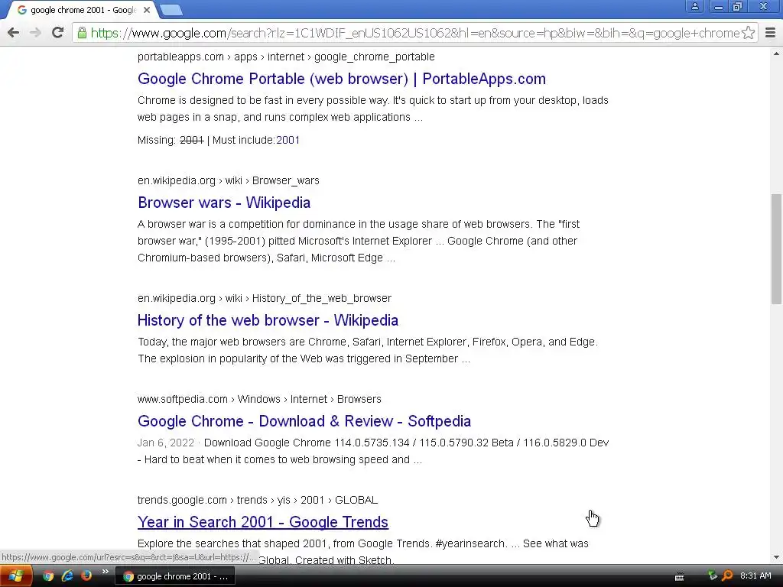Screen dimensions: 783x587
Task: Open Google Chrome Softpedia download result
Action: [304, 421]
